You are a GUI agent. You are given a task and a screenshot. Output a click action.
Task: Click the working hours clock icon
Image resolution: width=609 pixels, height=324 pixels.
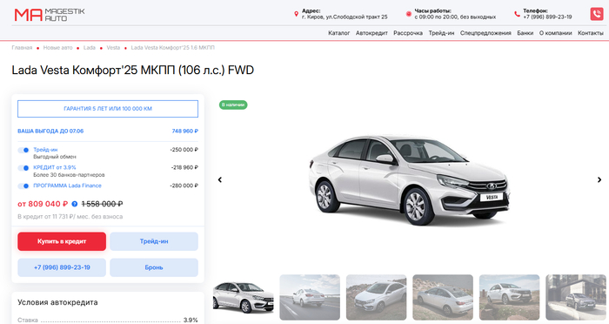[409, 14]
